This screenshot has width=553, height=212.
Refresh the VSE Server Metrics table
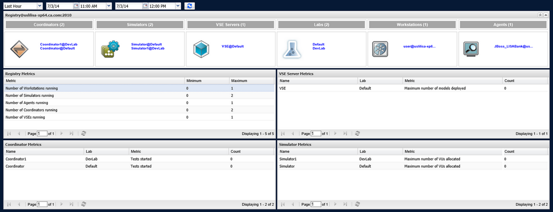coord(357,133)
